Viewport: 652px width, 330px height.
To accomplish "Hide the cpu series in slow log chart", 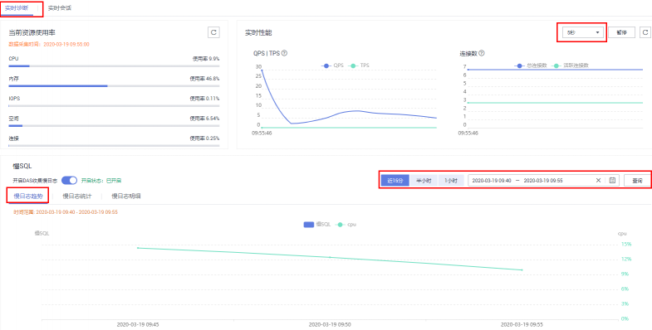I will coord(346,225).
